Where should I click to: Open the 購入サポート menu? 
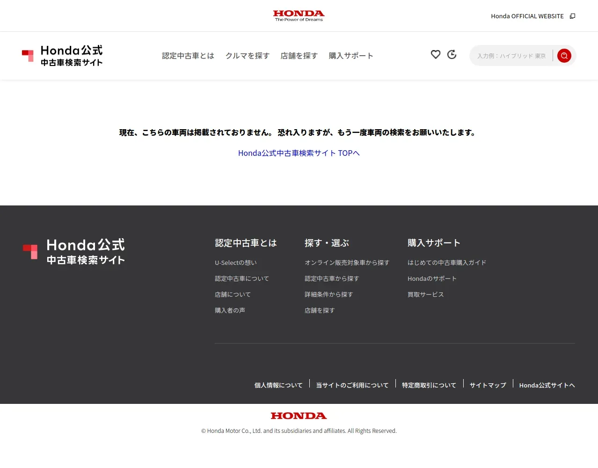tap(351, 56)
